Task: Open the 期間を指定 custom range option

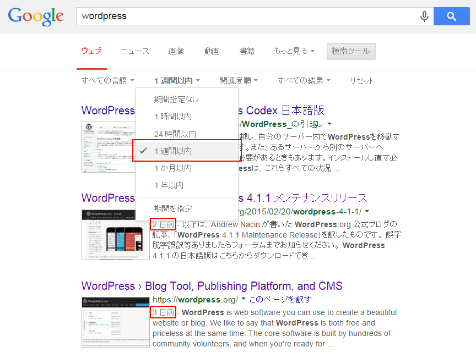Action: pyautogui.click(x=187, y=208)
